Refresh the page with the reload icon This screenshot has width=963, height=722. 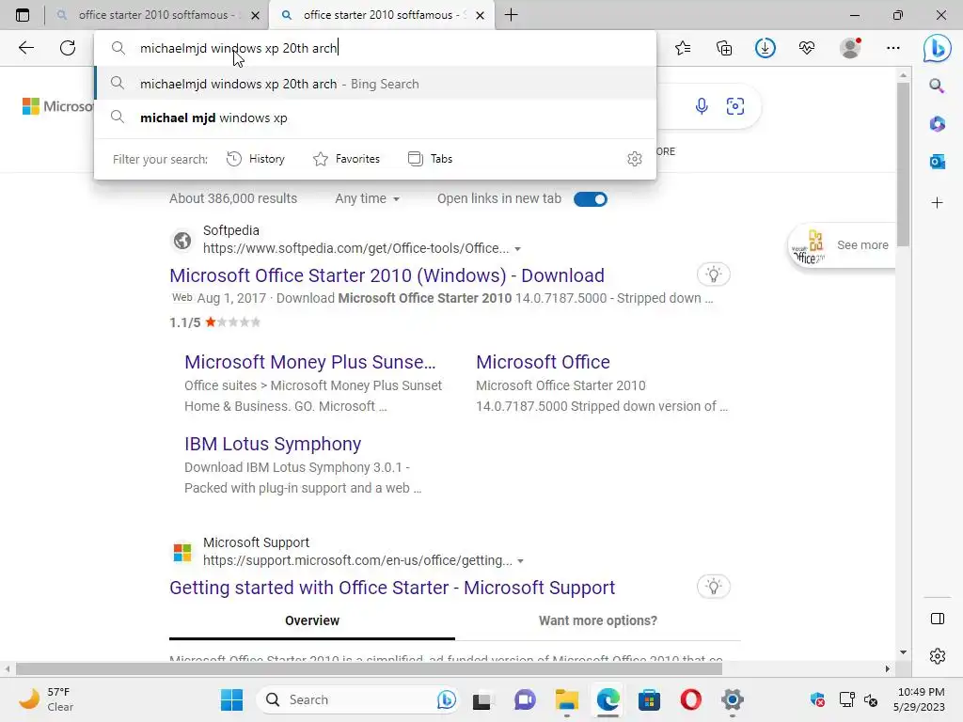click(x=68, y=48)
